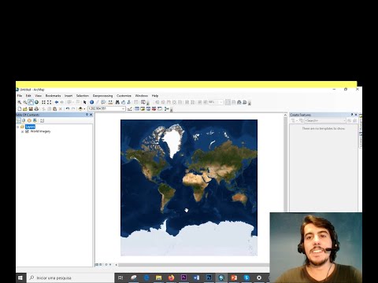List By Drawing Order in contents
The image size is (378, 283).
coord(19,120)
